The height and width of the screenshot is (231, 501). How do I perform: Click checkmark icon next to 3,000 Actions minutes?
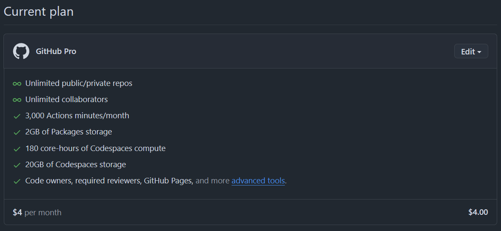pos(17,116)
